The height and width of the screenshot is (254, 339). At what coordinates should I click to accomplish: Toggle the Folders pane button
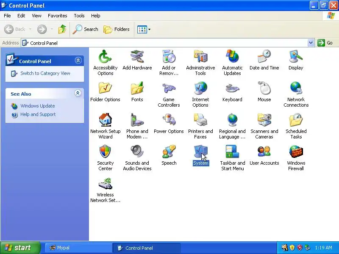(x=117, y=29)
